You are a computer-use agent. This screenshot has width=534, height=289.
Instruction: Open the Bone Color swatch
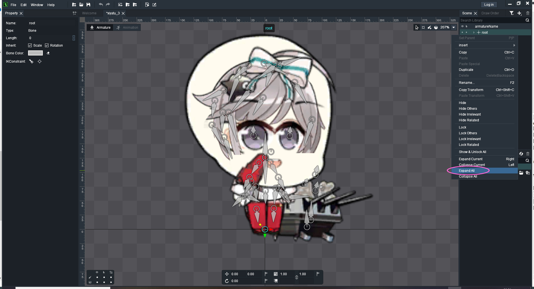click(35, 53)
